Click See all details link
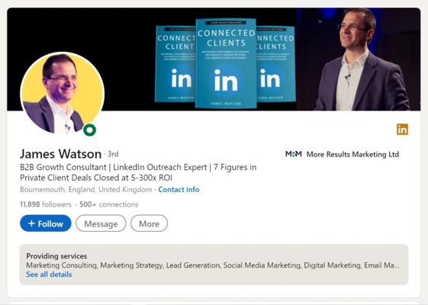Viewport: 428px width, 305px height. pyautogui.click(x=49, y=274)
